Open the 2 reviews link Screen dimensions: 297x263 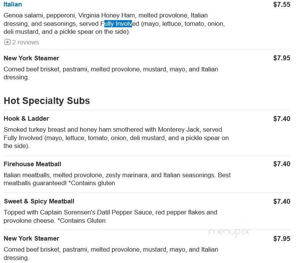coord(25,42)
